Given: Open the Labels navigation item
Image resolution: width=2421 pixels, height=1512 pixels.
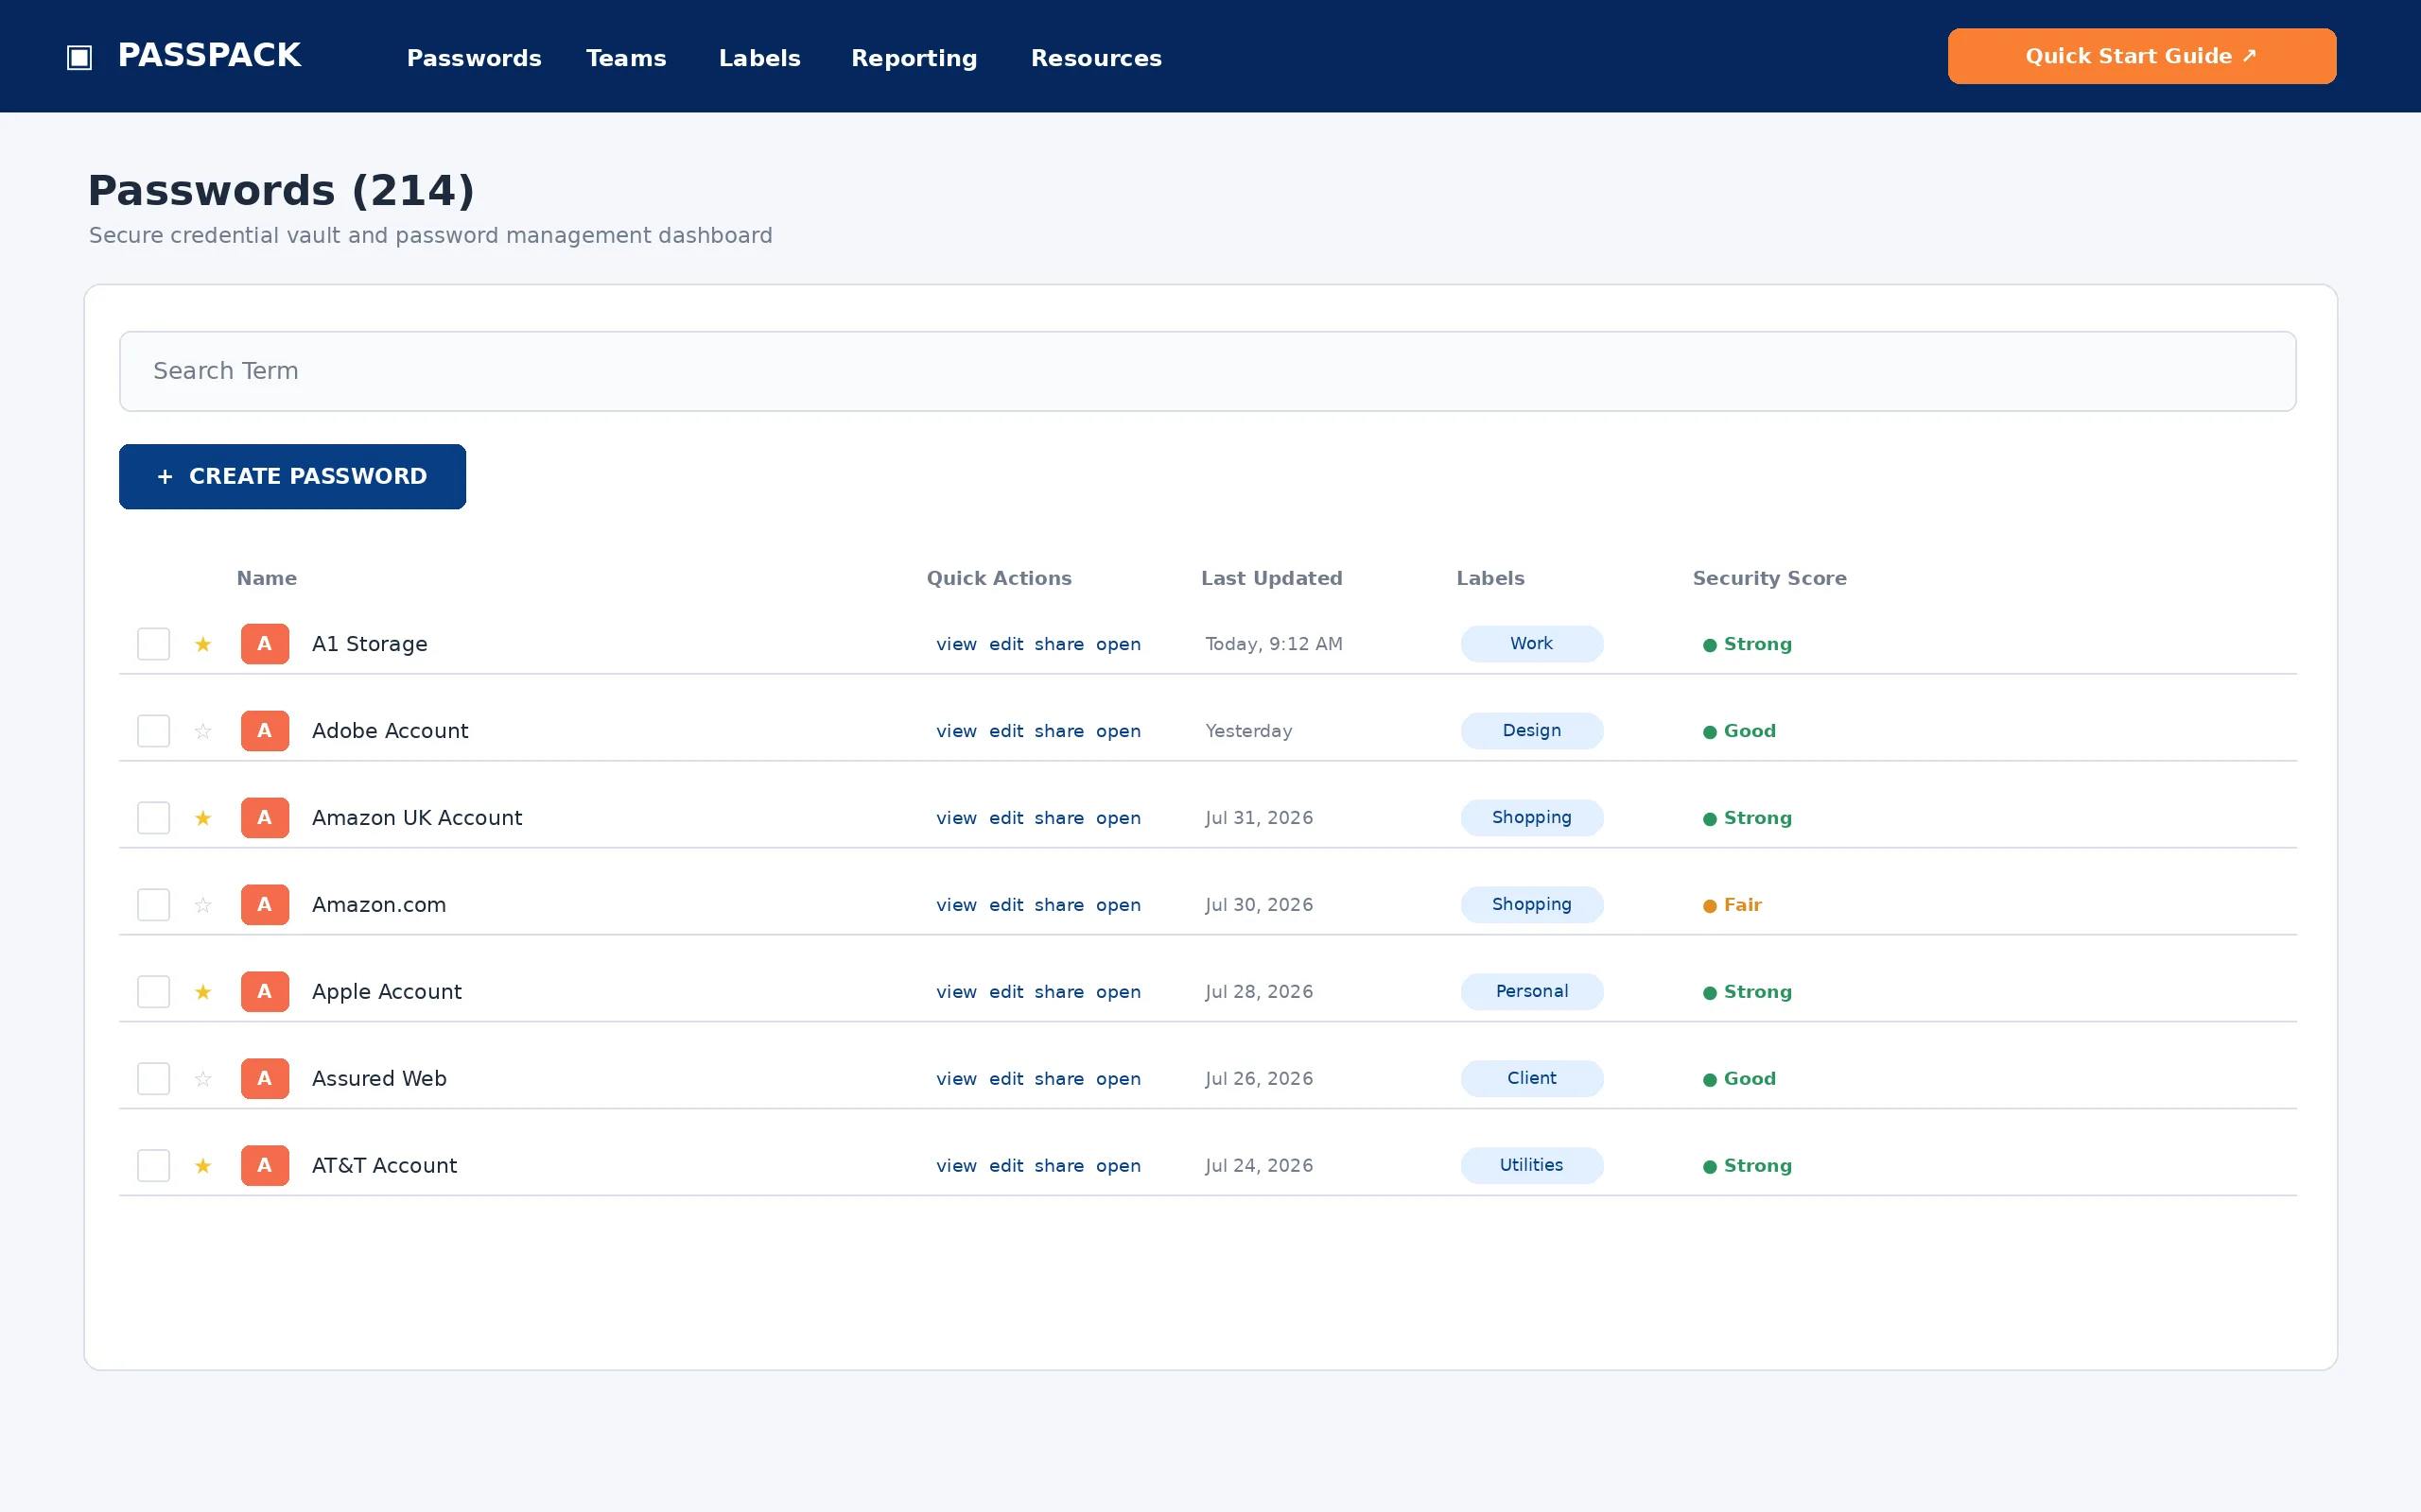Looking at the screenshot, I should click(x=759, y=58).
